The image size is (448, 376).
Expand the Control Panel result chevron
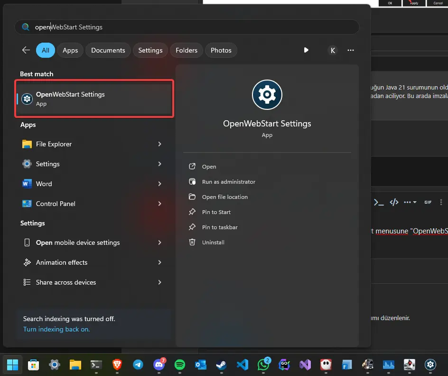160,204
